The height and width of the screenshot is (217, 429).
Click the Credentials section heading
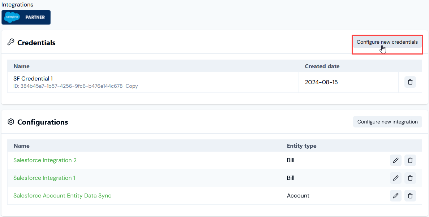tap(37, 43)
